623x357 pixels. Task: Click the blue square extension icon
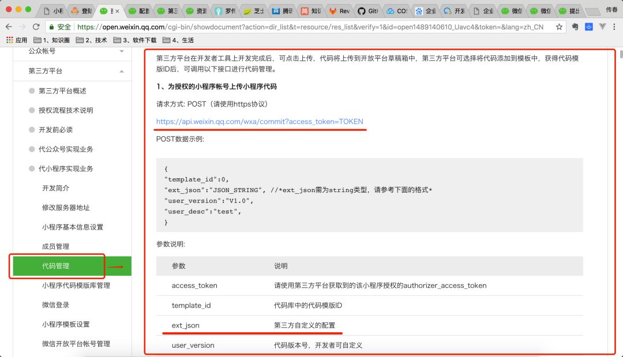point(589,27)
